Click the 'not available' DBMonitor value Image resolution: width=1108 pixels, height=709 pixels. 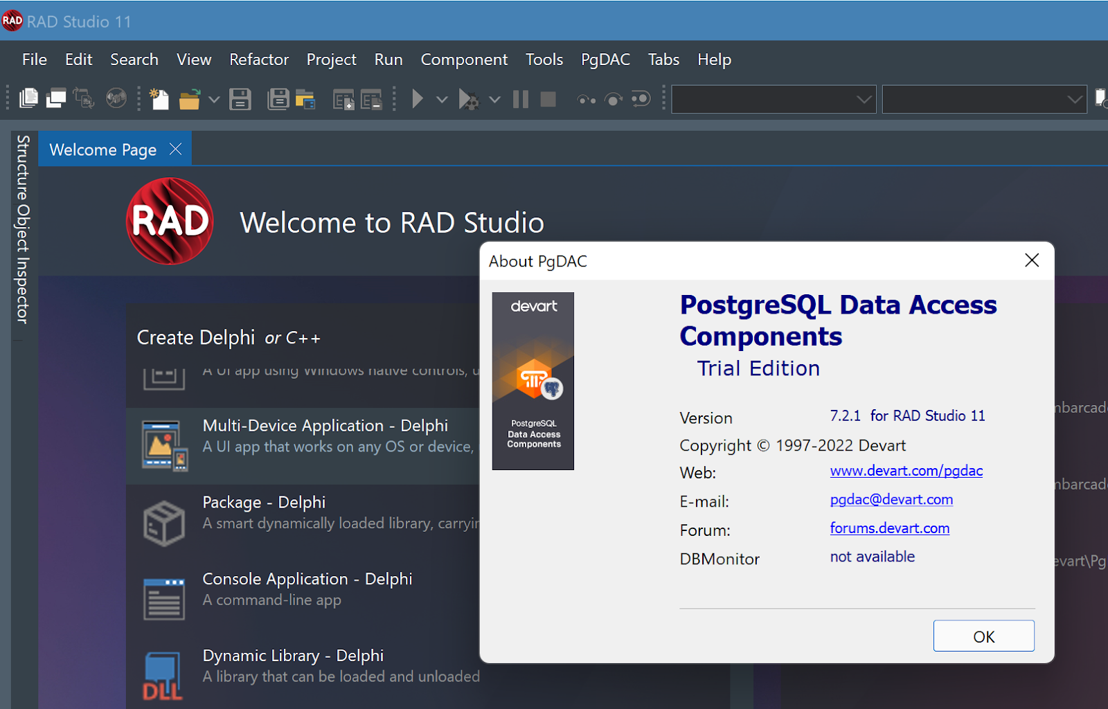click(x=873, y=557)
